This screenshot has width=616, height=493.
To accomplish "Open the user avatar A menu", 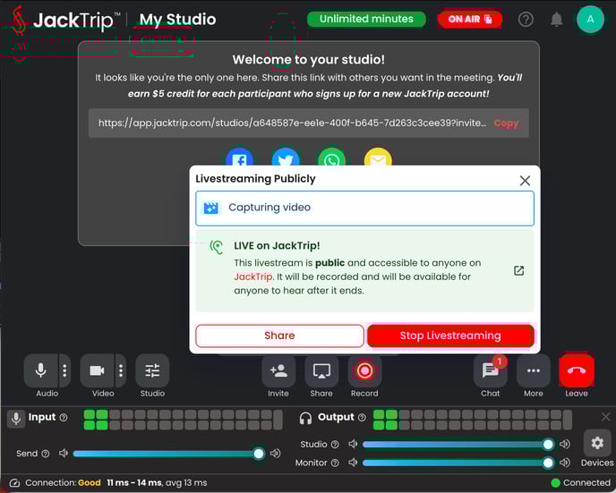I will [590, 19].
